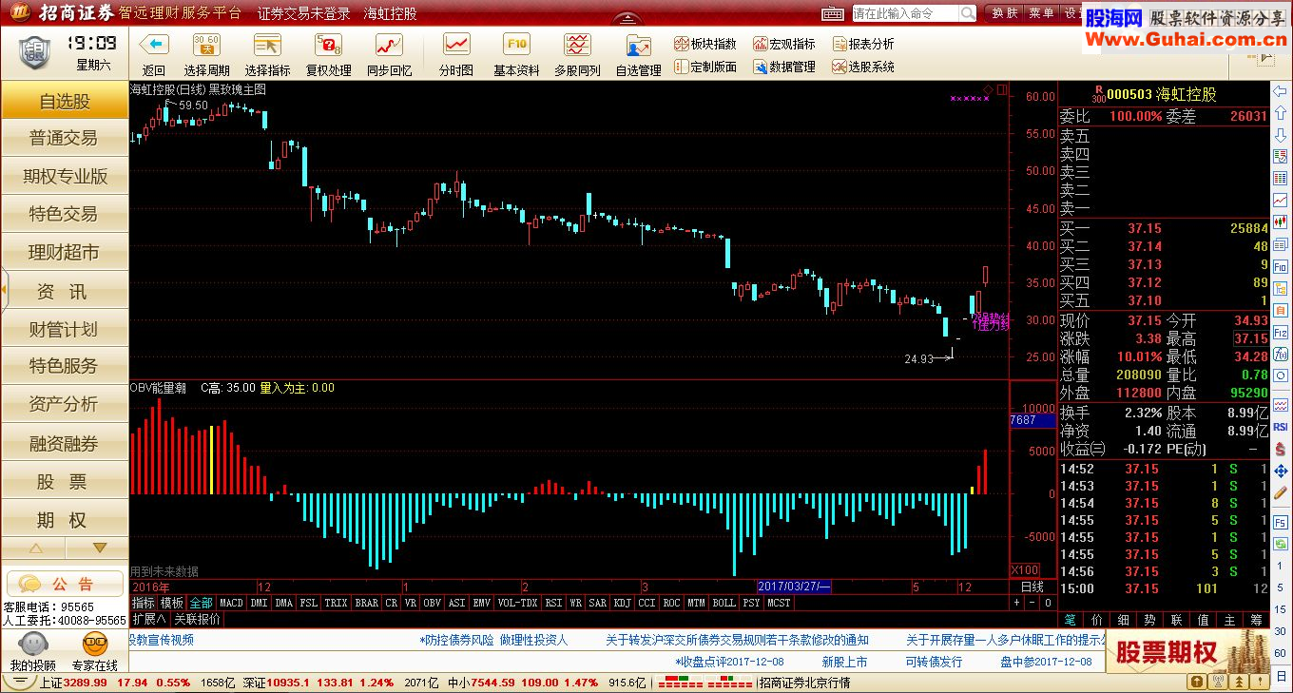Select 普通交易 in left sidebar
This screenshot has width=1293, height=693.
65,138
